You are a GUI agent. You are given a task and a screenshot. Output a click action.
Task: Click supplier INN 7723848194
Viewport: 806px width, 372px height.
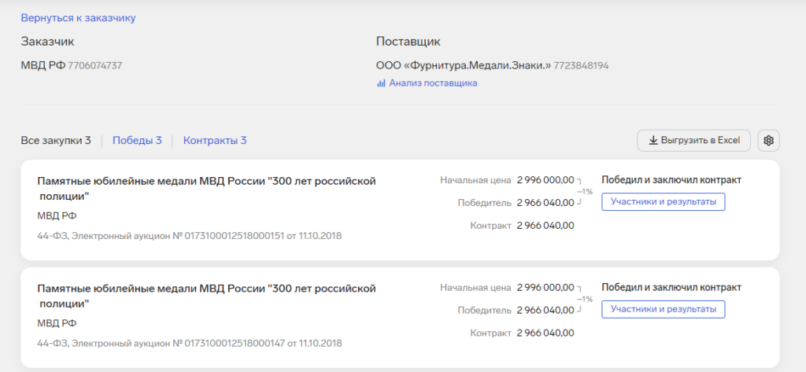pos(582,65)
